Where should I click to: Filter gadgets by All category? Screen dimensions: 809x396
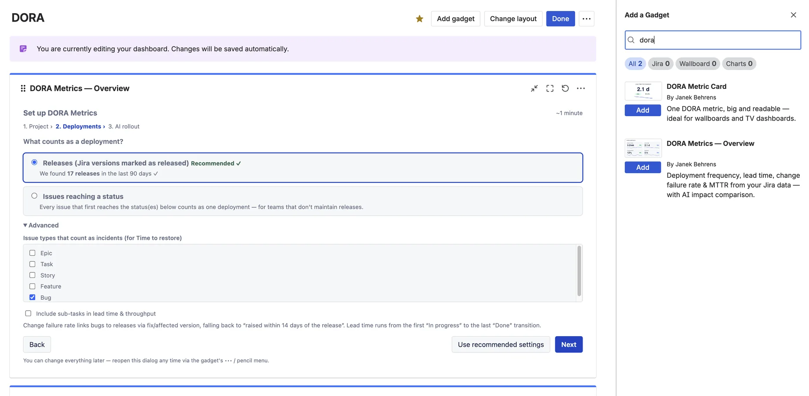pyautogui.click(x=635, y=64)
